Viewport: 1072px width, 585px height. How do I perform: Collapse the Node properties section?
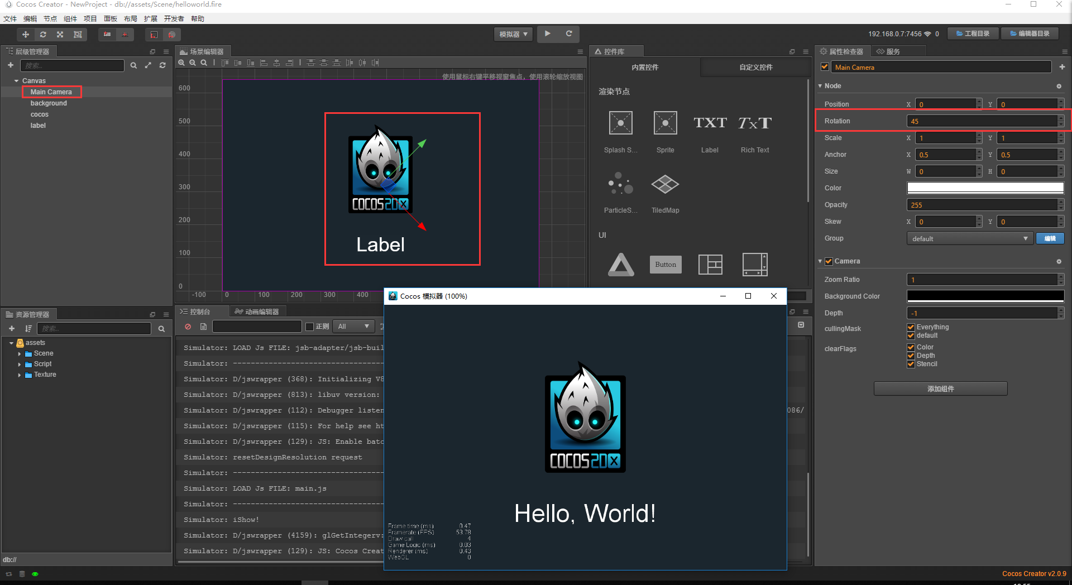(x=820, y=86)
